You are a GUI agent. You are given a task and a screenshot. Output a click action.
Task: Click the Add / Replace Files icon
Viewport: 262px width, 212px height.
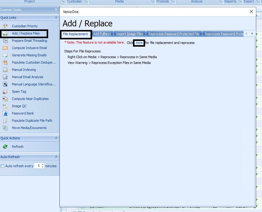pos(5,34)
